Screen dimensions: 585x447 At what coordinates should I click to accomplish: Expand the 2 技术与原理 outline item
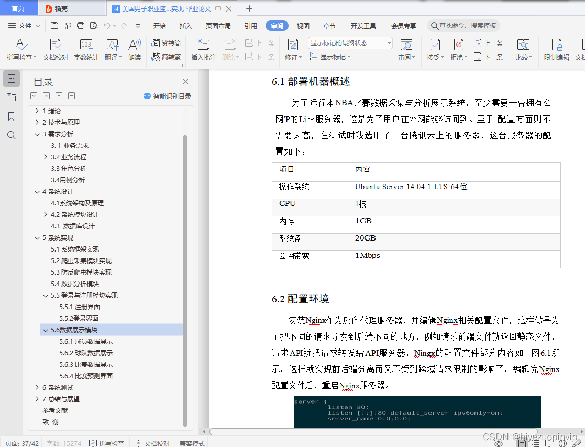tap(37, 123)
